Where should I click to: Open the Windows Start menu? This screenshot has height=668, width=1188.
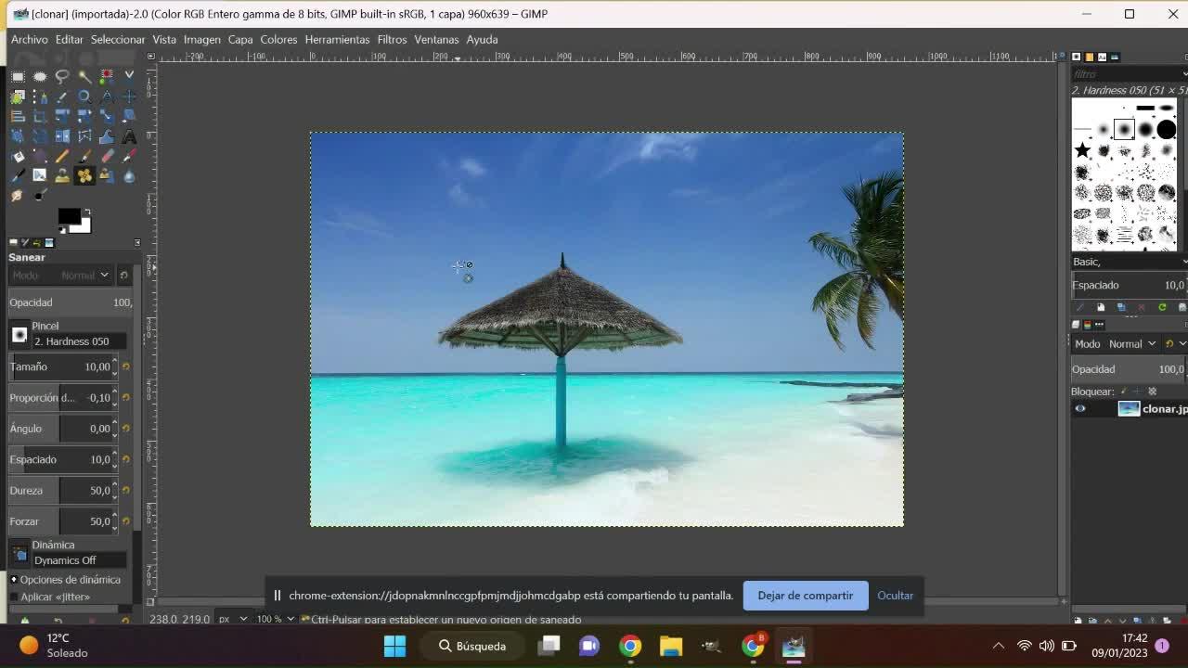394,646
